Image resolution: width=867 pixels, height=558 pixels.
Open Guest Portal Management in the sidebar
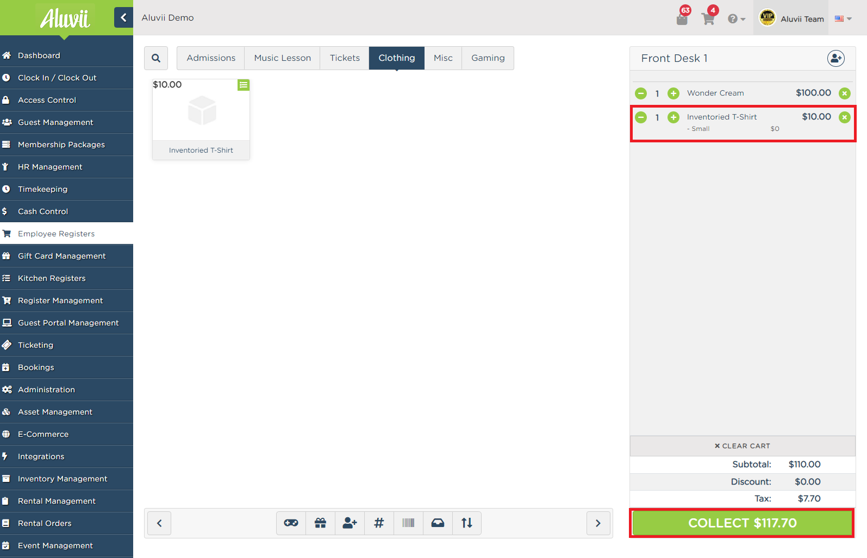[x=66, y=323]
